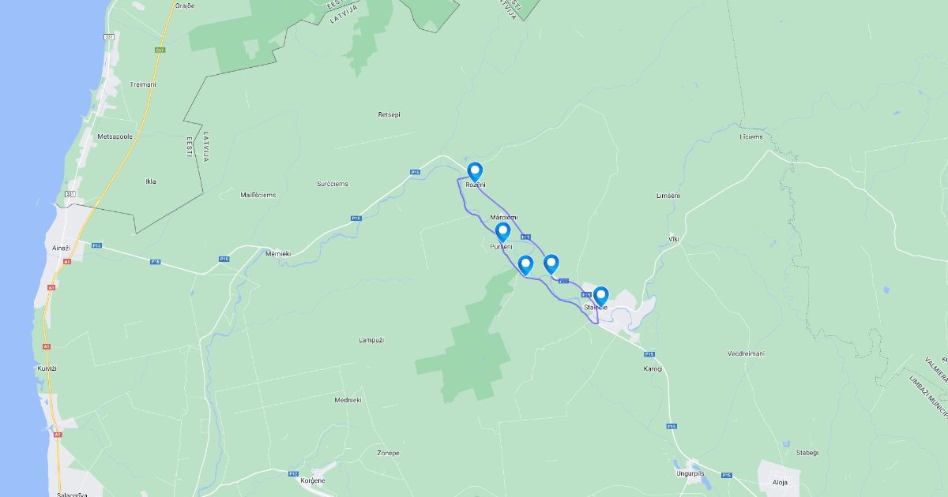Screen dimensions: 948x497
Task: Click the 331 road shield near Orajõe
Action: (x=108, y=37)
